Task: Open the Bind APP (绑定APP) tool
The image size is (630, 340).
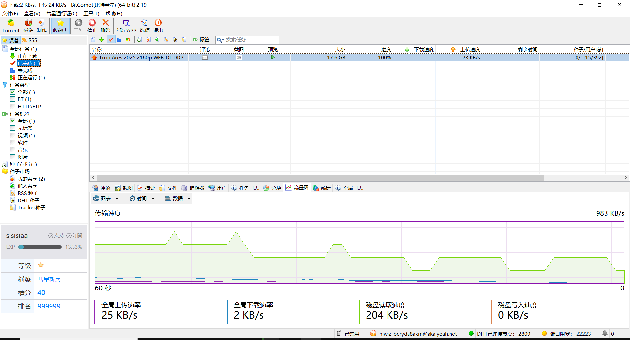Action: point(126,23)
